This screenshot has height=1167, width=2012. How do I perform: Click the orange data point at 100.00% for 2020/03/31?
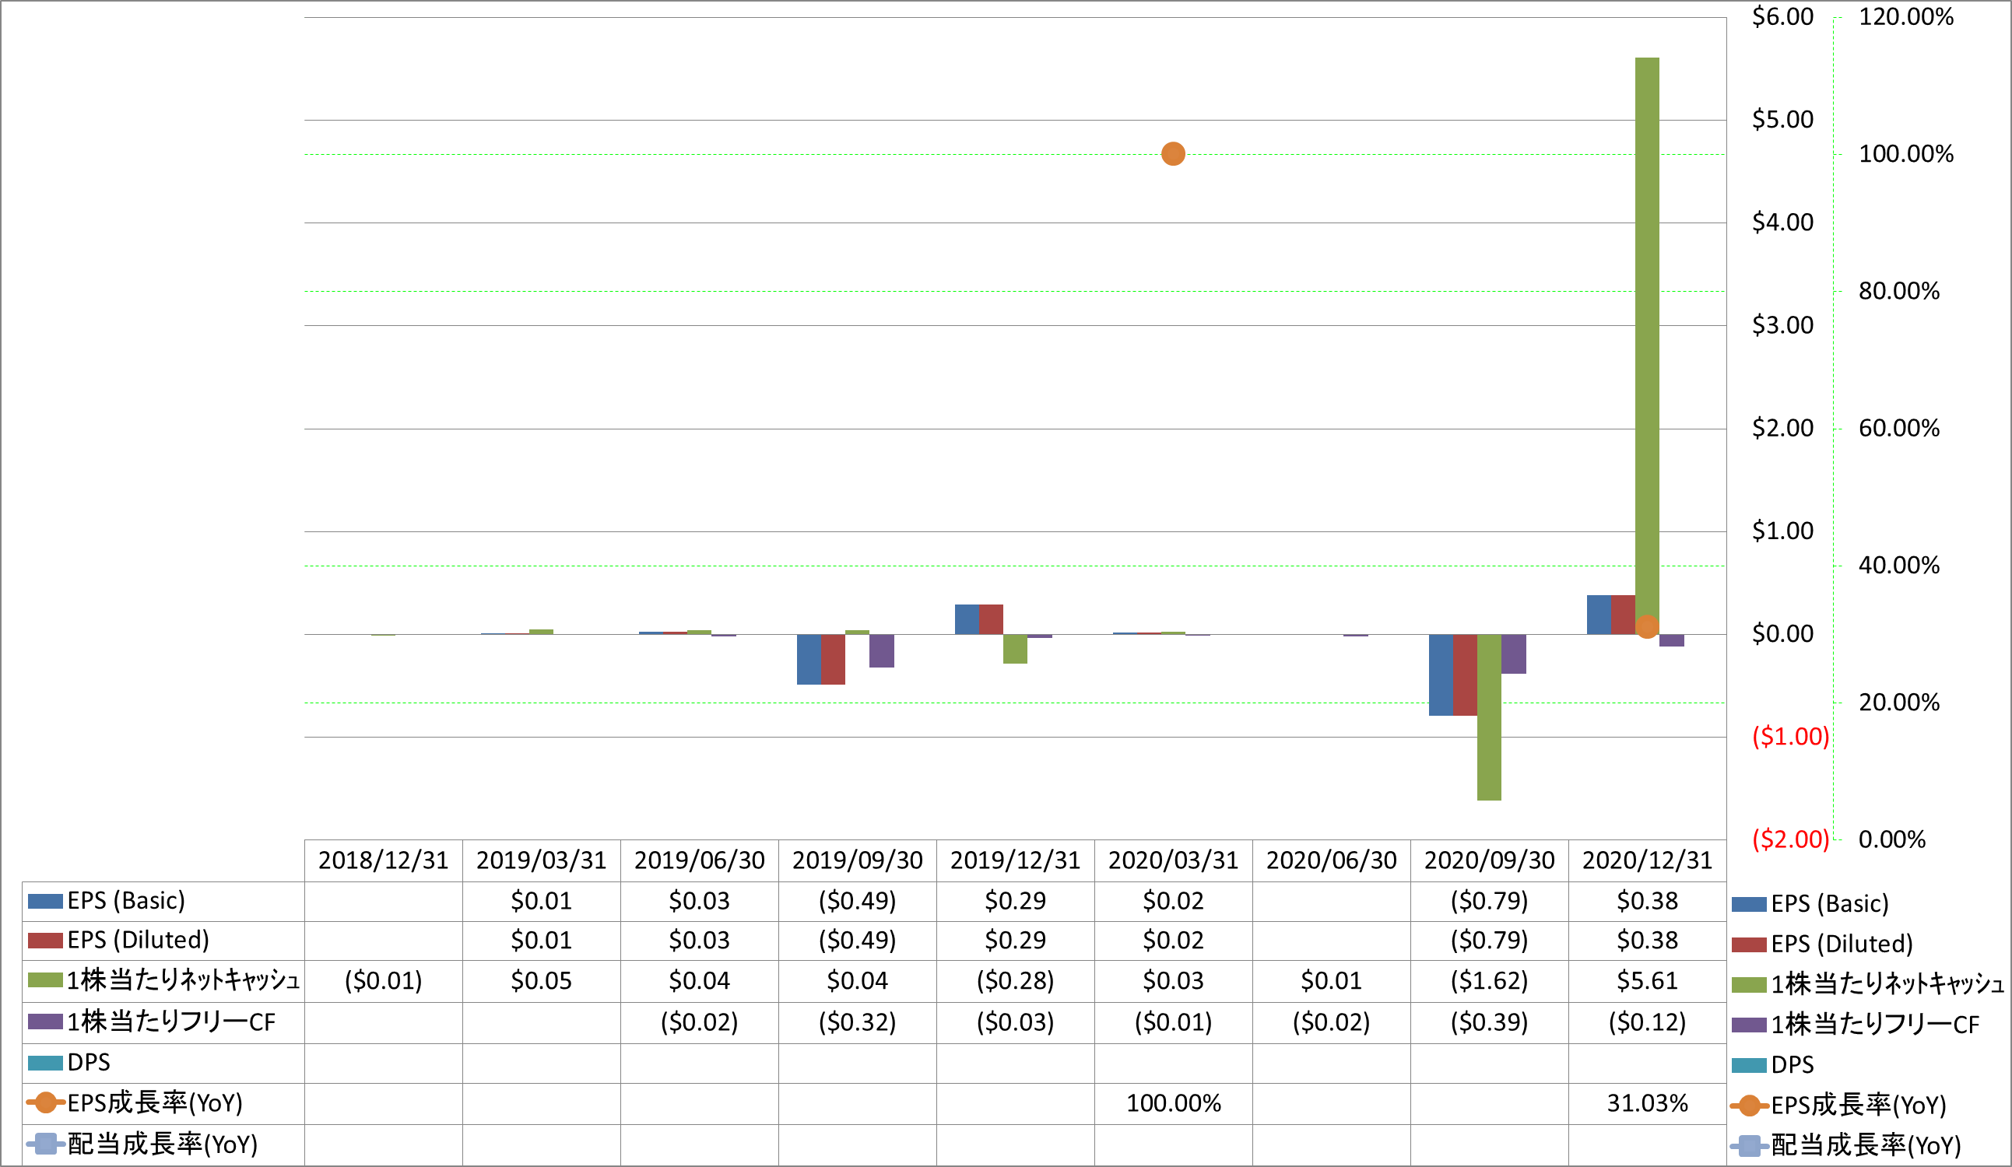[x=1173, y=153]
